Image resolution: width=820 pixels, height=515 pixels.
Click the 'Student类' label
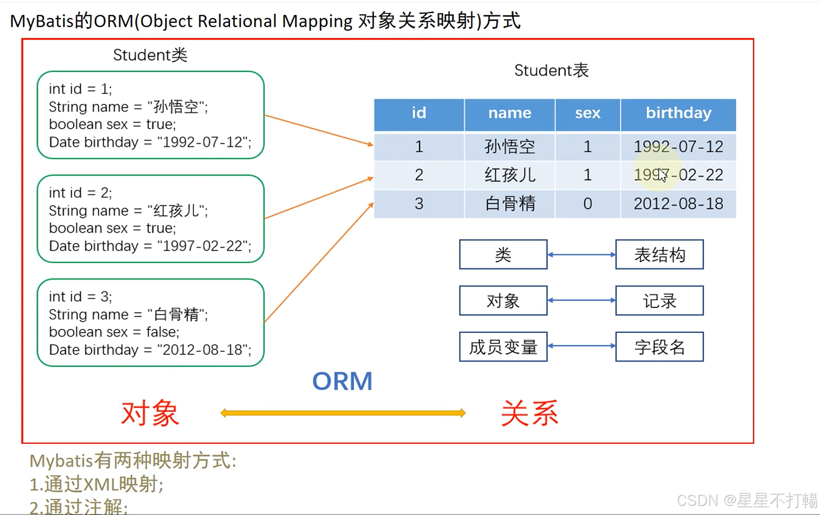(150, 55)
